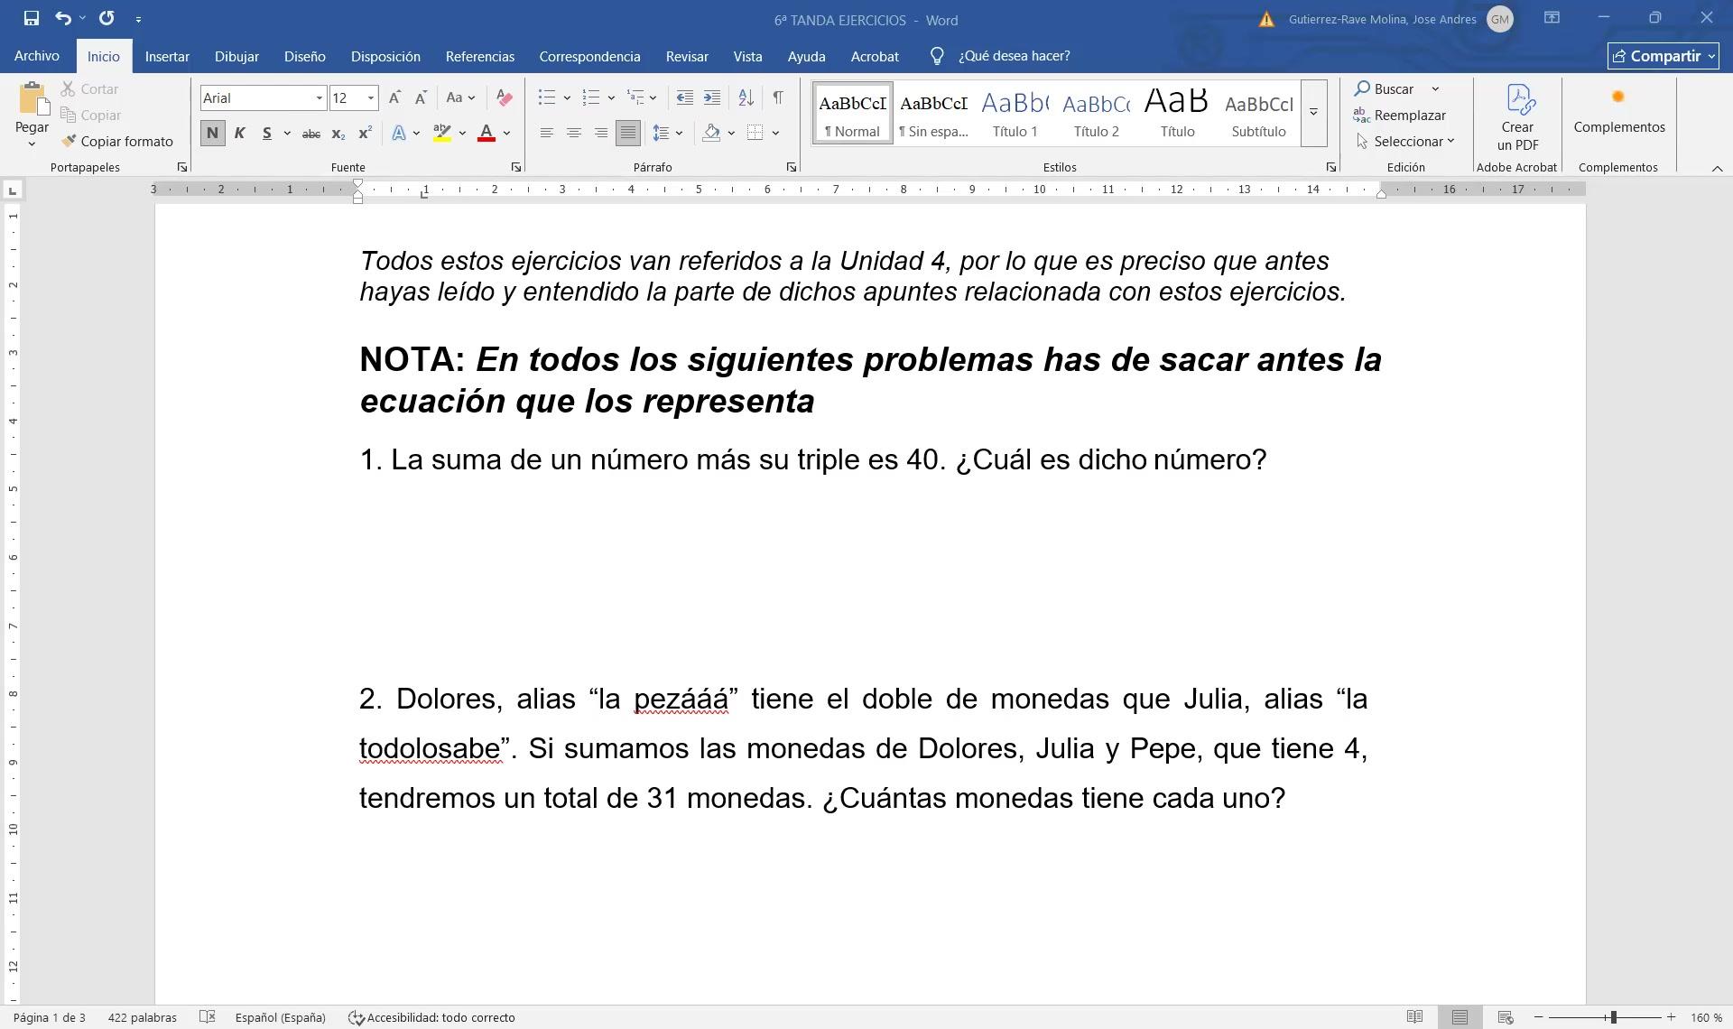Open the font size dropdown arrow

(x=370, y=98)
